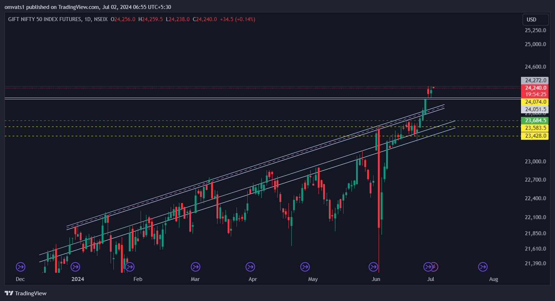The width and height of the screenshot is (555, 301).
Task: Click the 25,250.0 price axis label
Action: pos(535,30)
